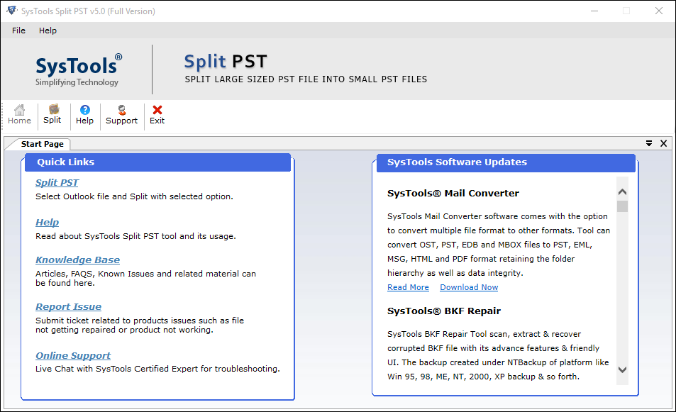Image resolution: width=676 pixels, height=412 pixels.
Task: Visit the Knowledge Base link
Action: (77, 260)
